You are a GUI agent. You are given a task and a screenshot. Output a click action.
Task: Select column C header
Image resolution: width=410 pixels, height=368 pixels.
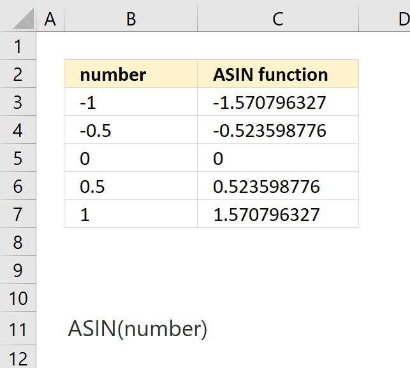click(x=278, y=19)
